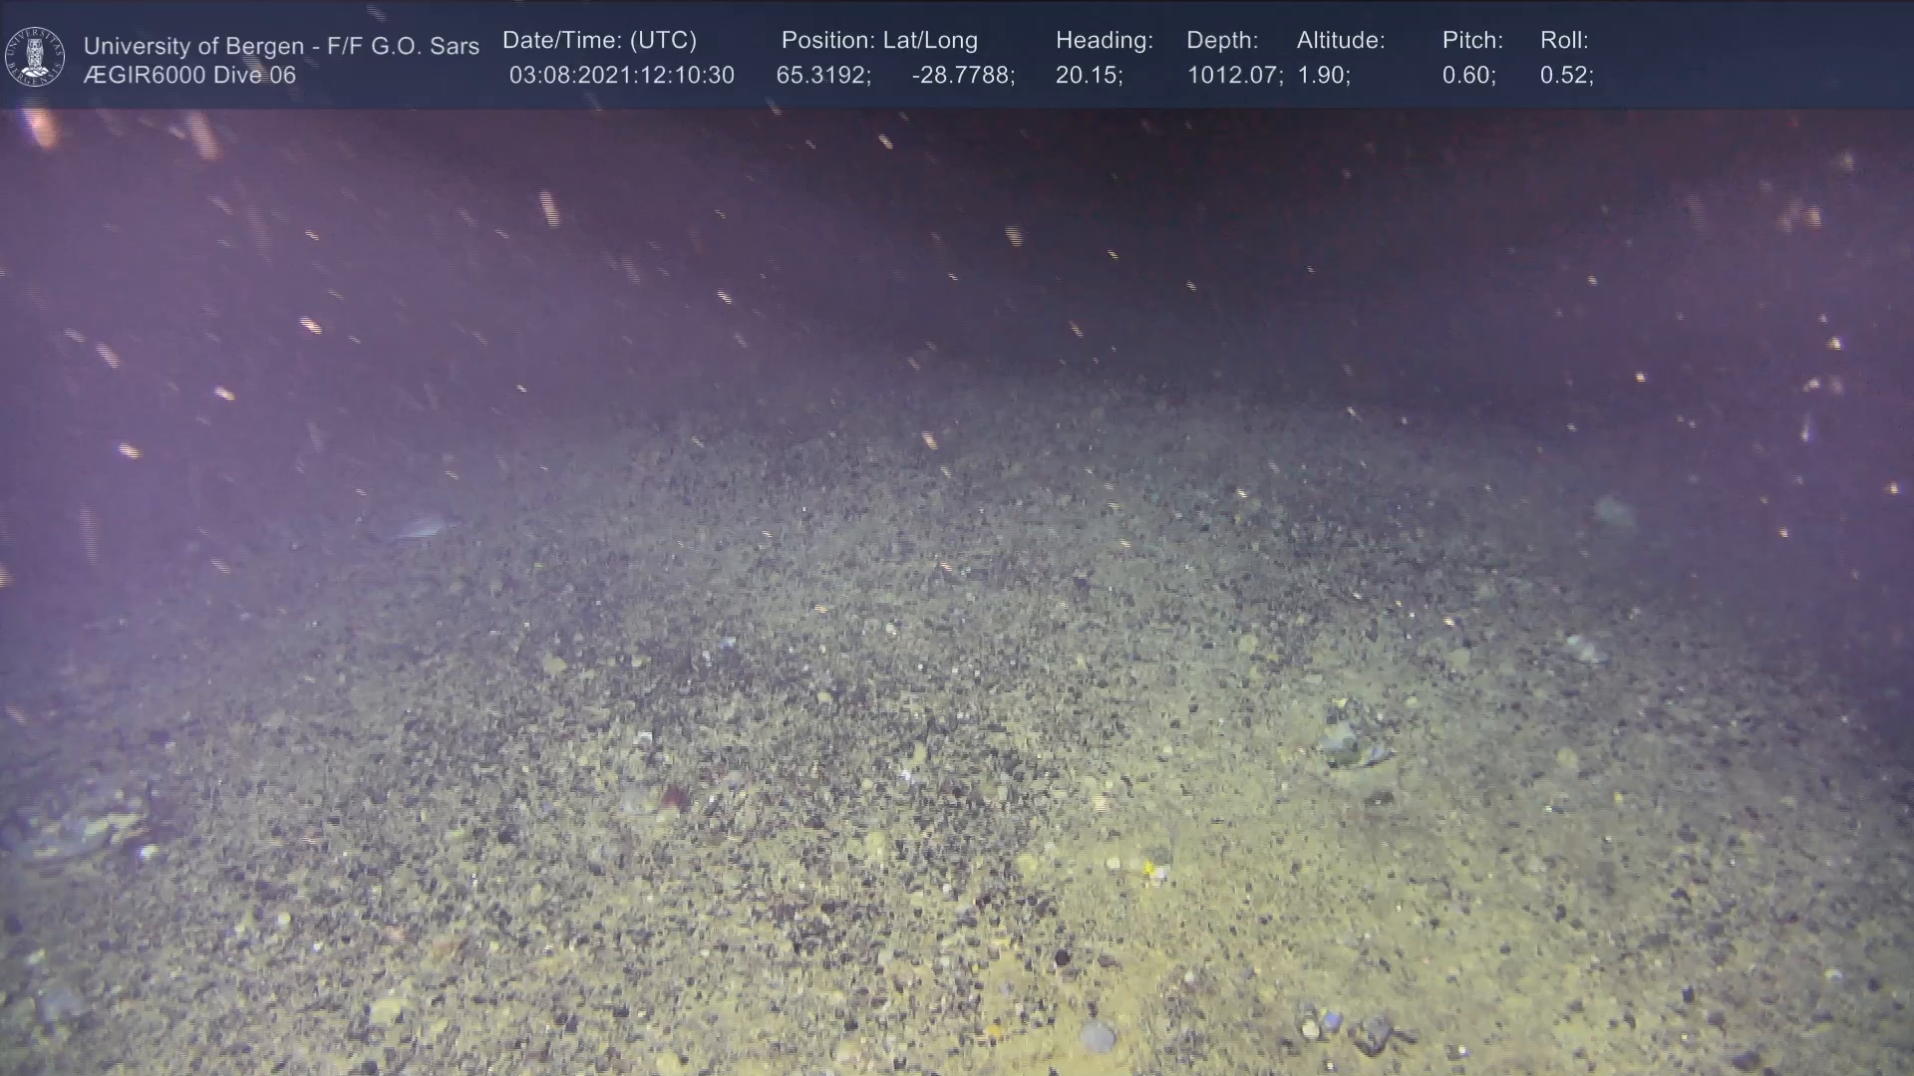This screenshot has height=1076, width=1914.
Task: Click the University of Bergen vessel title text
Action: (281, 46)
